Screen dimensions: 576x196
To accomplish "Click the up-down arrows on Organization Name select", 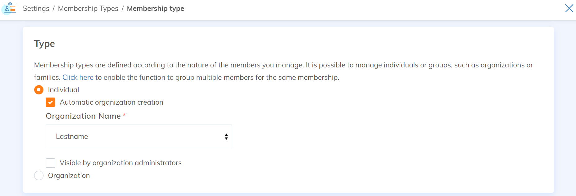I will (226, 137).
